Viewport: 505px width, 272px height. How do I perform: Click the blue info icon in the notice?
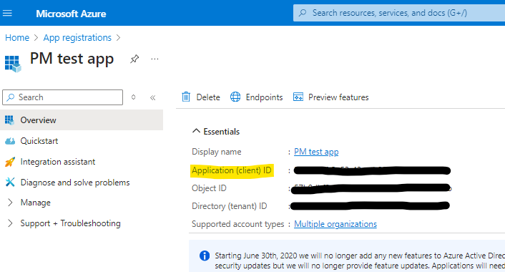(x=205, y=256)
